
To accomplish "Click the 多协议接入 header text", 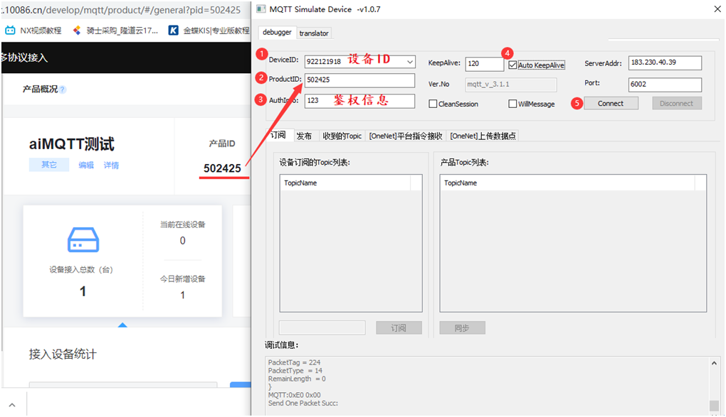I will coord(24,58).
